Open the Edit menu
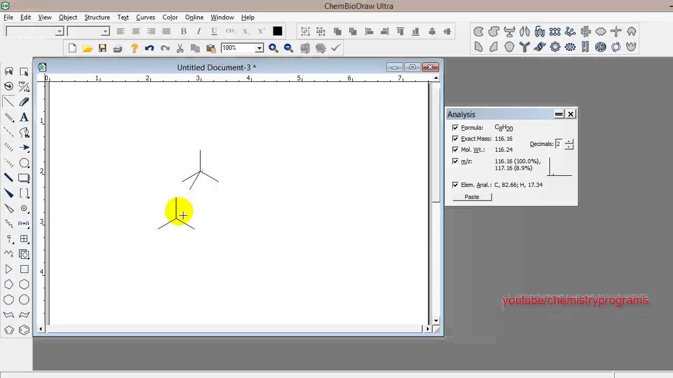The width and height of the screenshot is (673, 378). (x=25, y=17)
